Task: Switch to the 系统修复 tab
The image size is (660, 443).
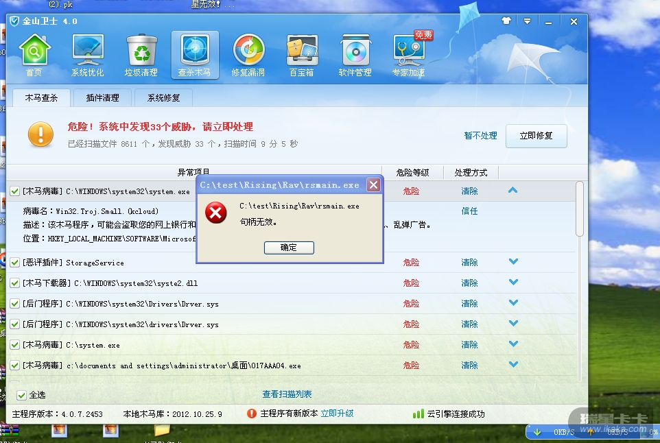Action: pyautogui.click(x=163, y=97)
